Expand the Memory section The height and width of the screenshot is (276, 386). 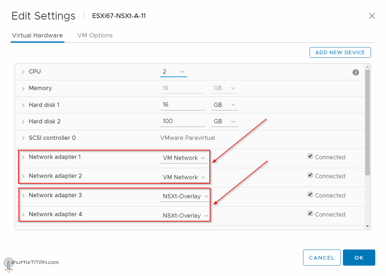tap(23, 88)
